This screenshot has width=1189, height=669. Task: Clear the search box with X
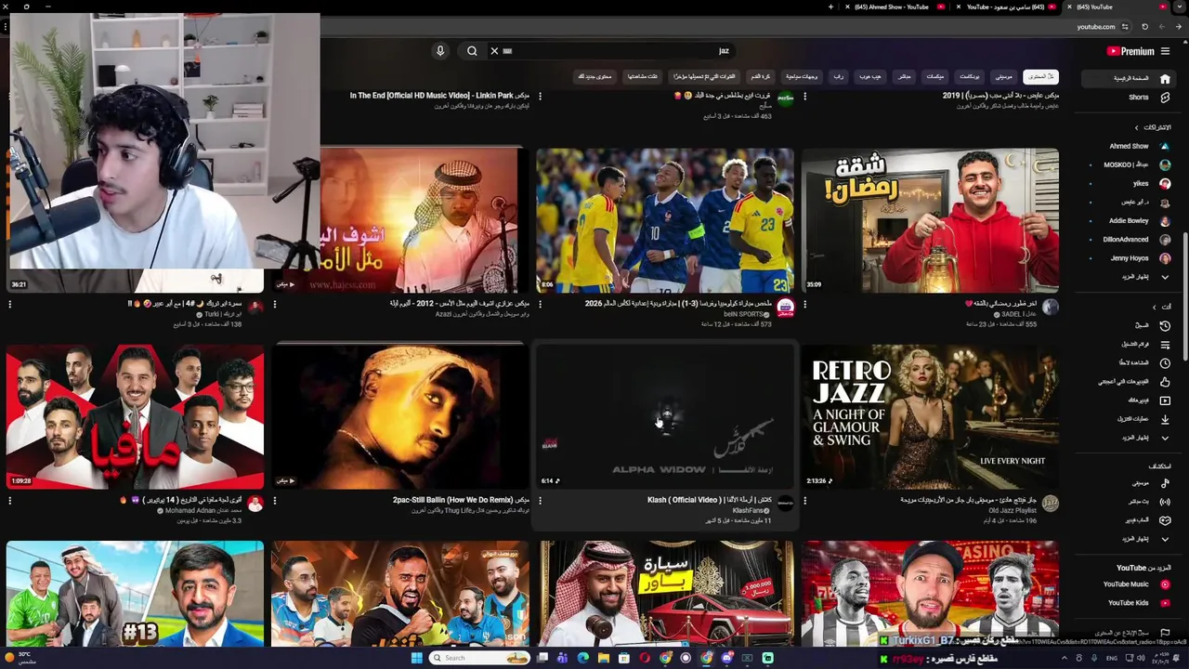coord(494,51)
